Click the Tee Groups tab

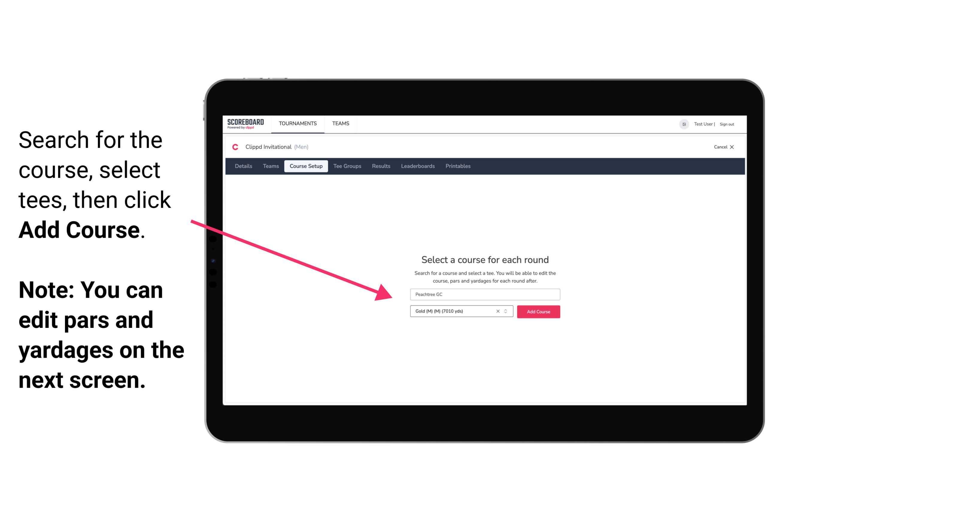click(x=347, y=166)
